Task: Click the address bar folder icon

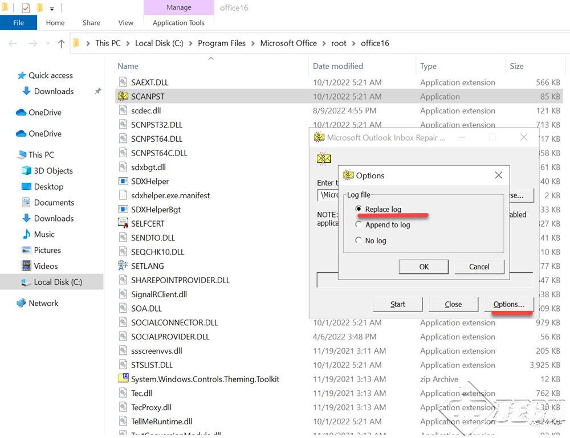Action: coord(76,43)
